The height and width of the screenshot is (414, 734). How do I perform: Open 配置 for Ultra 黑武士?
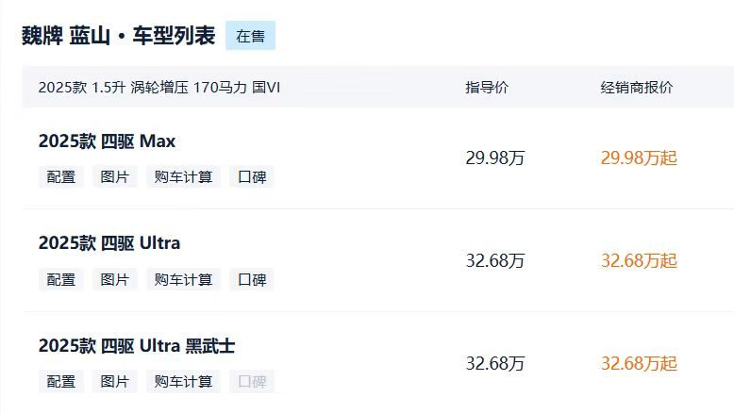pos(61,381)
